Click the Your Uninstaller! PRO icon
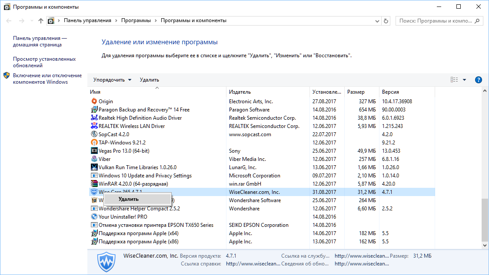Viewport: 489px width, 275px height. coord(94,216)
